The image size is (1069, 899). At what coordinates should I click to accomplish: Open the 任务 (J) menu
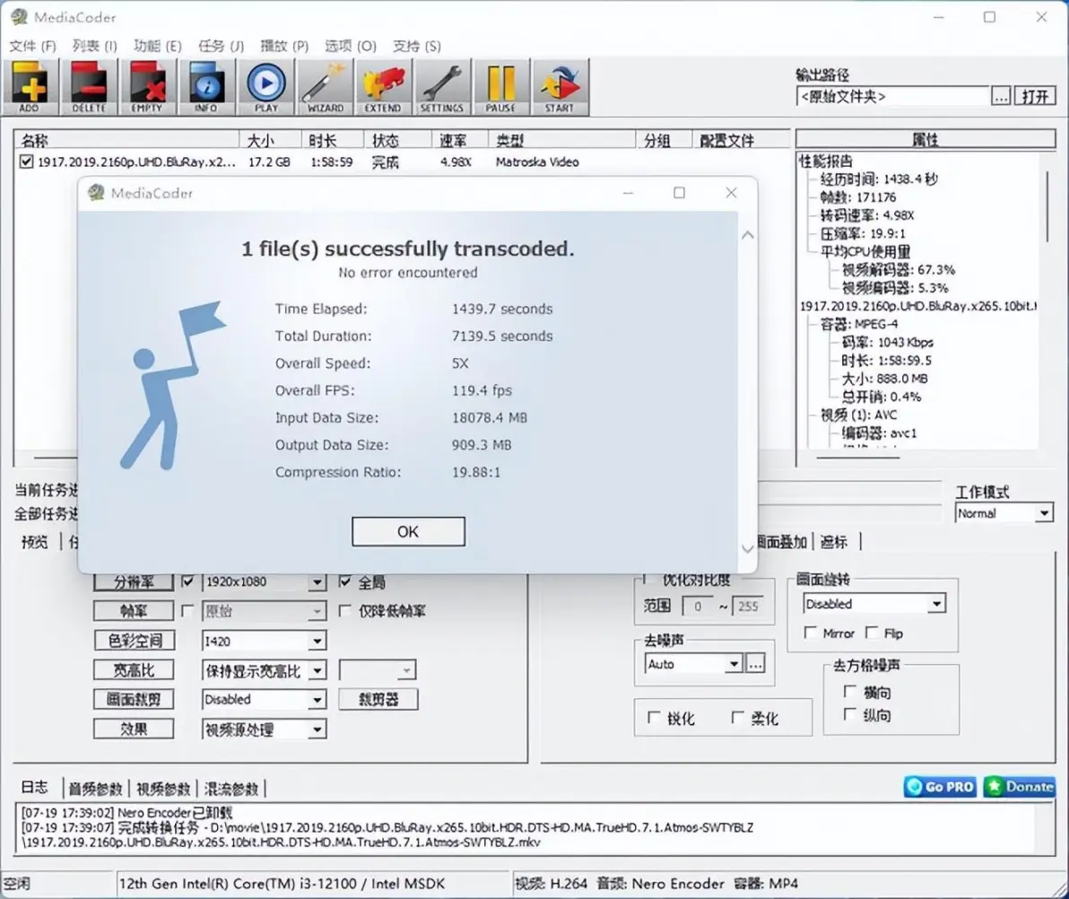pos(221,46)
